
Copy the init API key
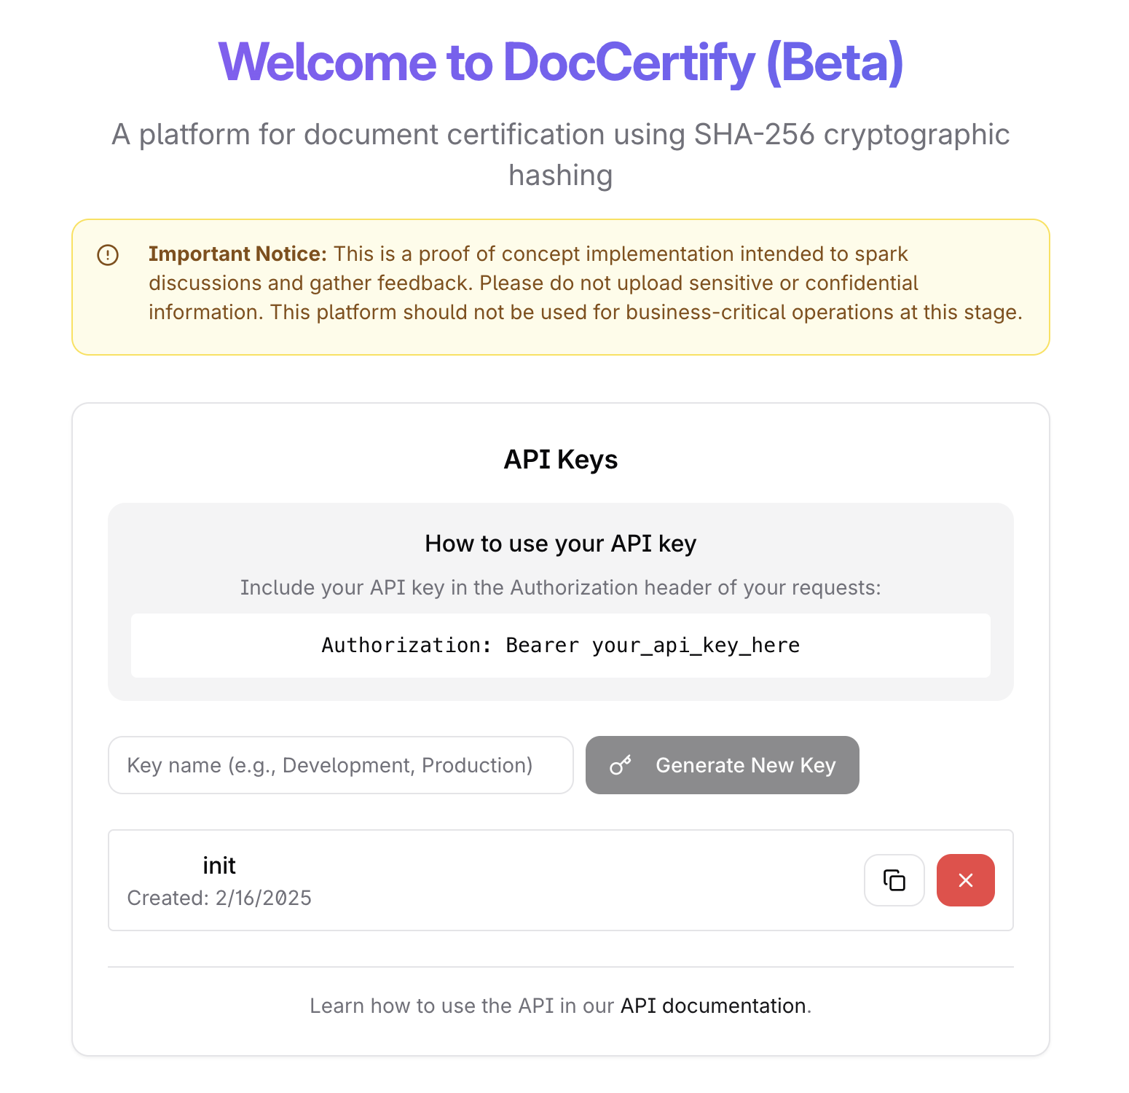(894, 880)
